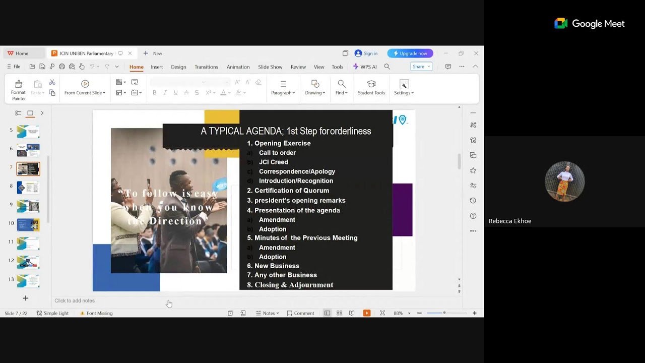Viewport: 645px width, 363px height.
Task: Open the Slide Show ribbon tab
Action: pos(270,67)
